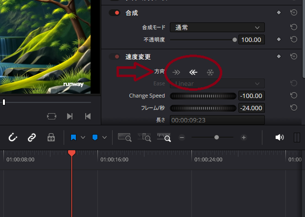Screen dimensions: 305x217
Task: Expand the flag color dropdown arrow
Action: [x=83, y=138]
